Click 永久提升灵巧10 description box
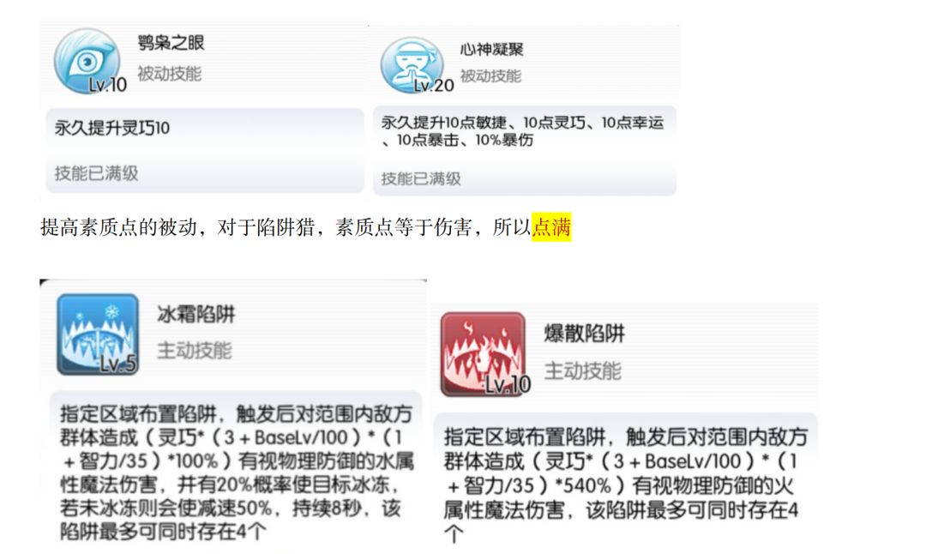926x554 pixels. tap(204, 150)
